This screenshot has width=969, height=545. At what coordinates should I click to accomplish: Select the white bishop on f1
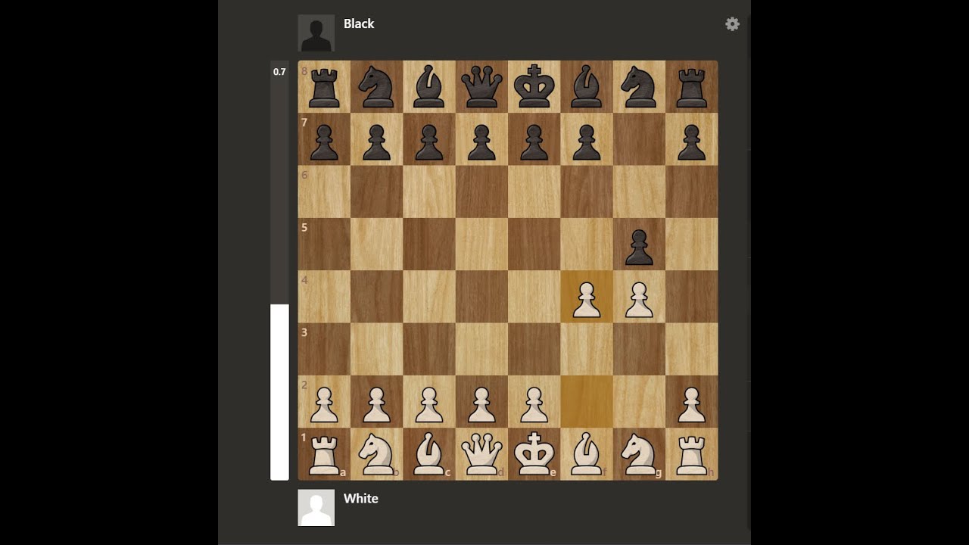(x=587, y=454)
